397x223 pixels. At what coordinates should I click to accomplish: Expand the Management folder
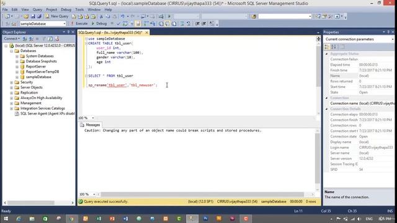pyautogui.click(x=11, y=103)
